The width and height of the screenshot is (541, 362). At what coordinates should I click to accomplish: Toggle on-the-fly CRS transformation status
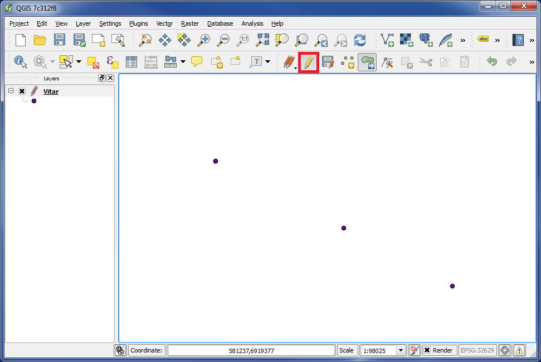(505, 350)
